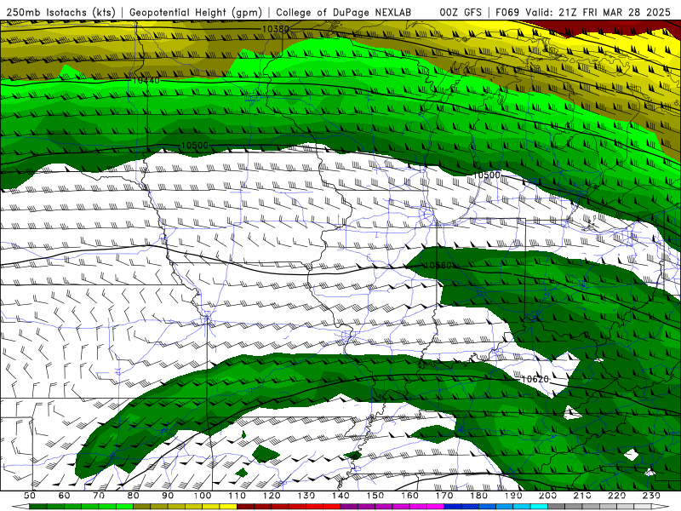Viewport: 681px width, 511px height.
Task: Select the cyan legend swatch before 200
Action: [x=539, y=507]
